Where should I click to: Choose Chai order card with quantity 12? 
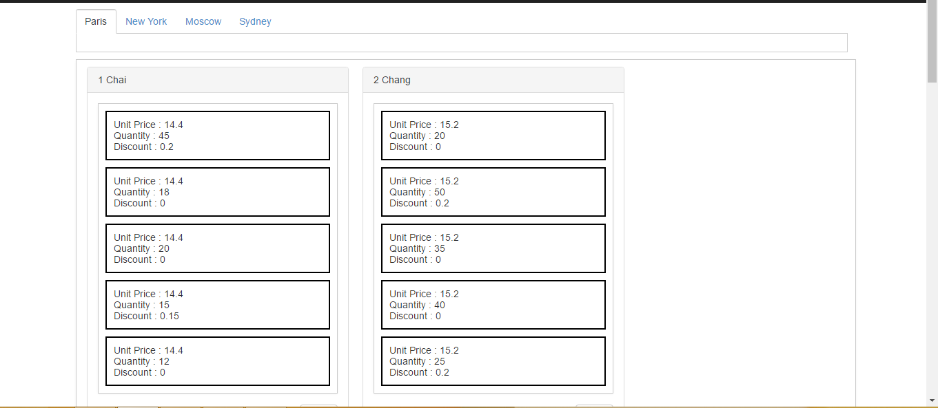click(x=217, y=361)
